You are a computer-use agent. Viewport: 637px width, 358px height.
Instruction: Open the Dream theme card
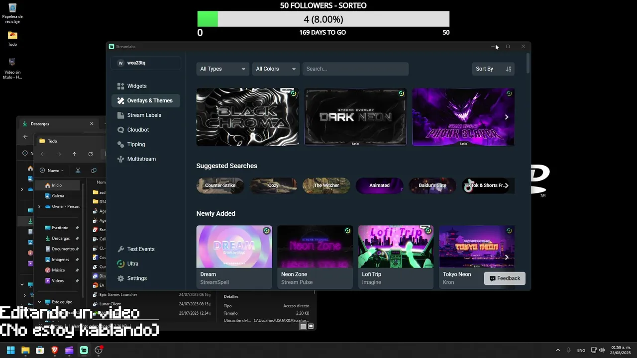tap(234, 257)
